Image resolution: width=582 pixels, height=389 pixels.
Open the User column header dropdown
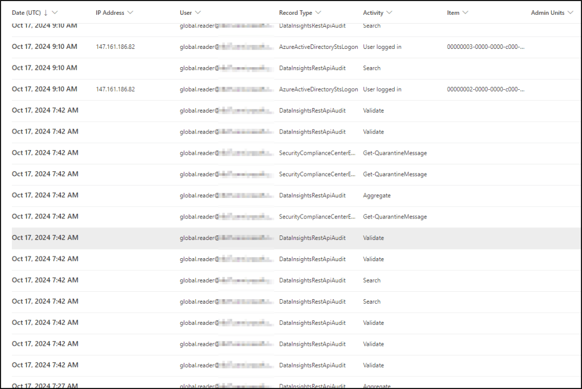(197, 13)
